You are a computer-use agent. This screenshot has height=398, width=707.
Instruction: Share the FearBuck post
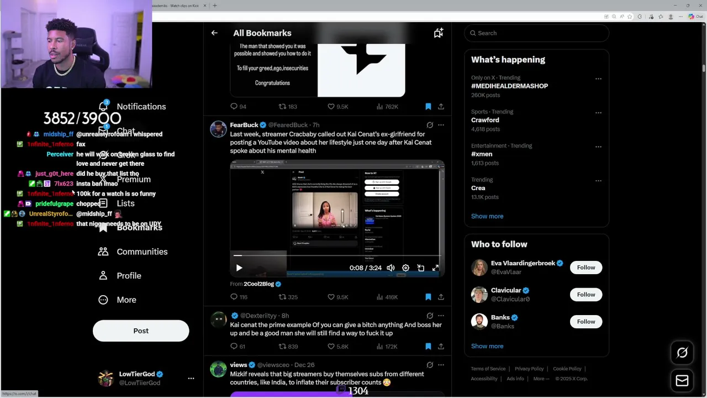coord(441,297)
